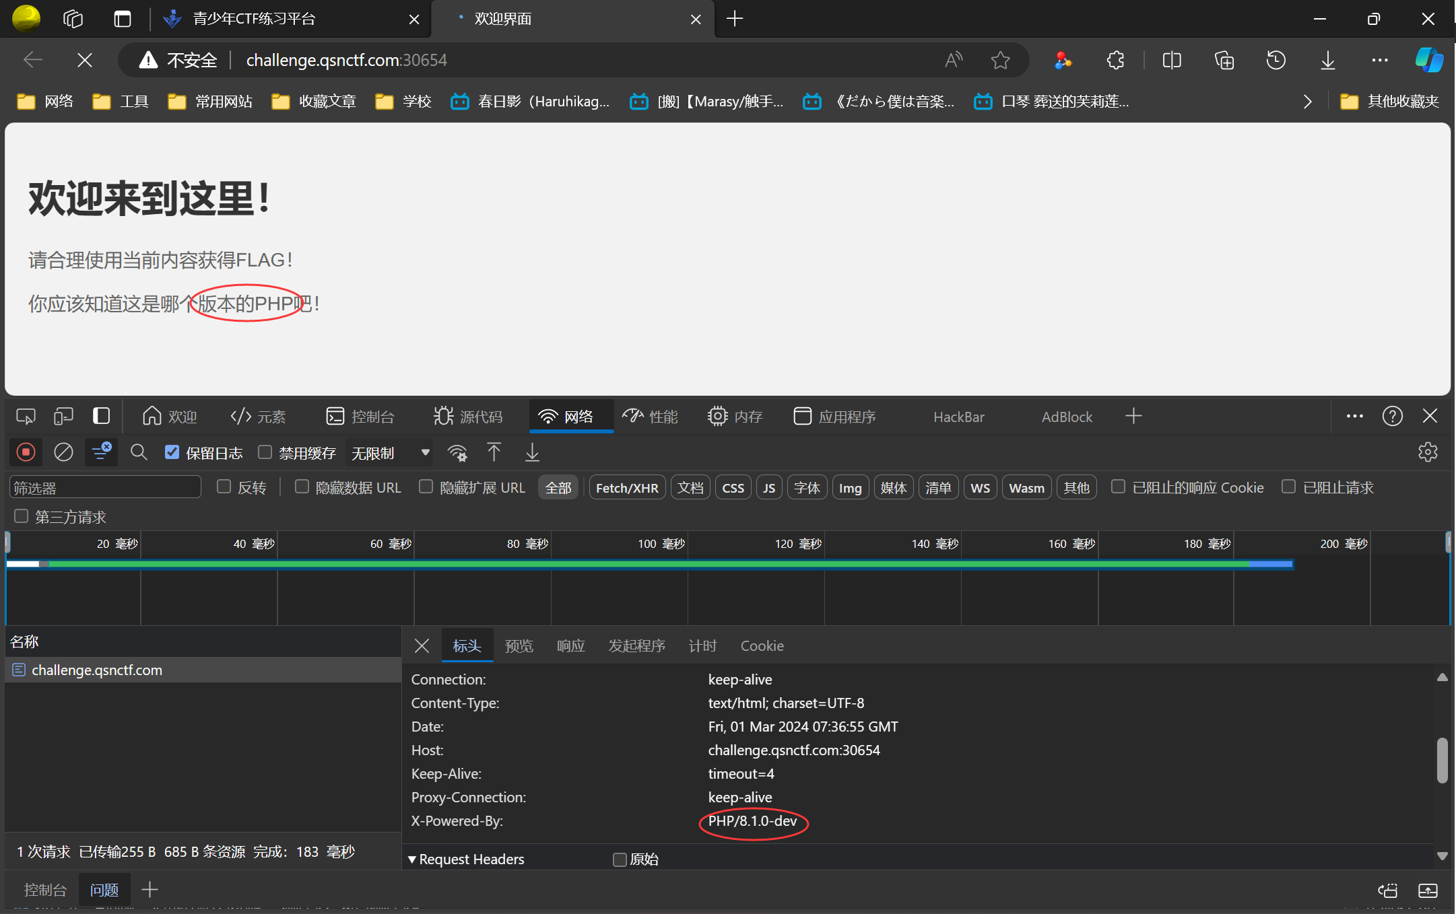Check hide data URL checkbox
This screenshot has height=914, width=1456.
click(302, 487)
